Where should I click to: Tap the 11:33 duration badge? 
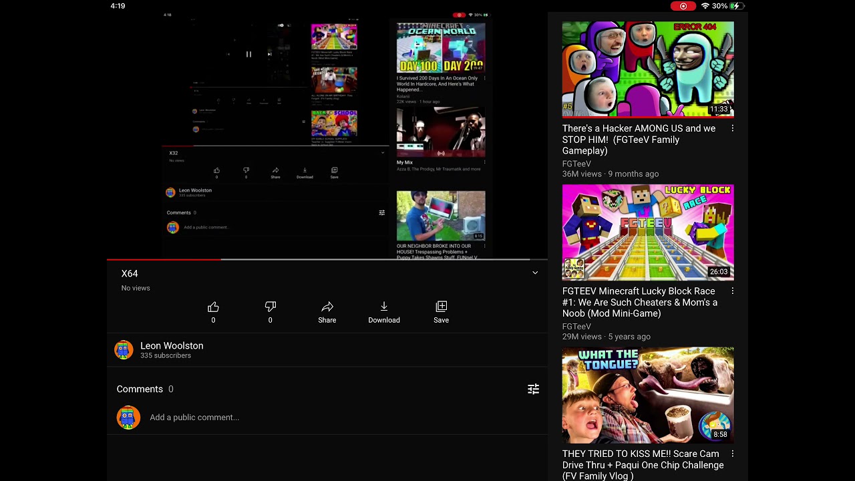719,109
